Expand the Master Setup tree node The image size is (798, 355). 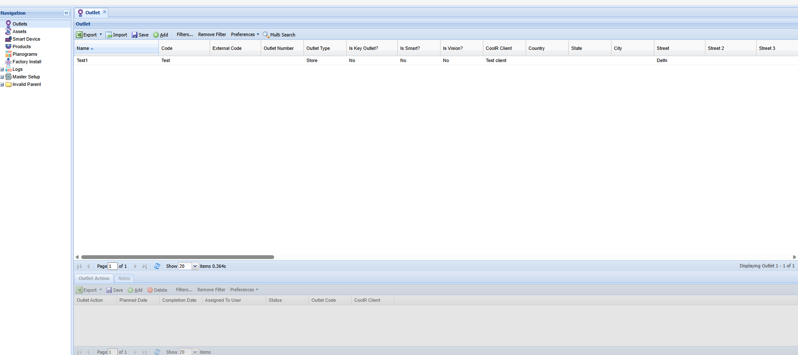pos(2,77)
